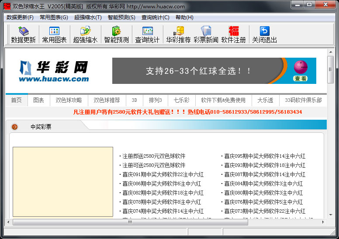Viewport: 339px width, 239px height.
Task: Close the 双色球缩水王 window
Action: pyautogui.click(x=325, y=5)
